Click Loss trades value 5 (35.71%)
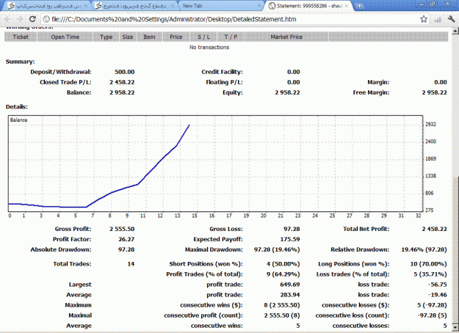This screenshot has height=333, width=459. [x=430, y=274]
